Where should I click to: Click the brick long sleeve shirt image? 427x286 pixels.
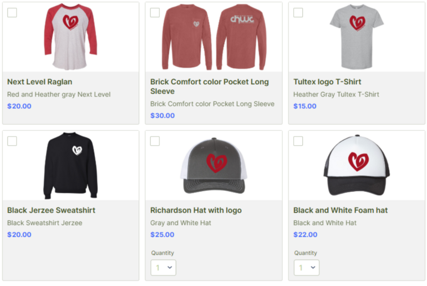point(213,37)
